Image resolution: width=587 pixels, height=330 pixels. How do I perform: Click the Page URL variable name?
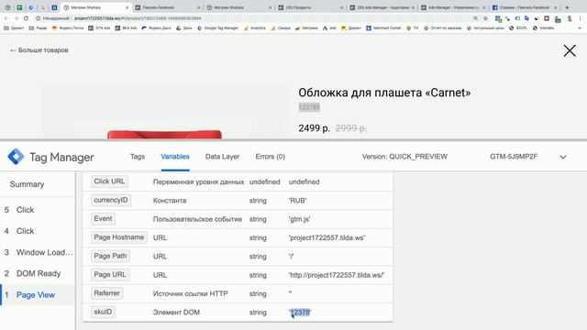[x=110, y=274]
